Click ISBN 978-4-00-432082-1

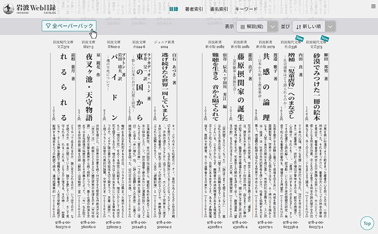tap(214, 225)
